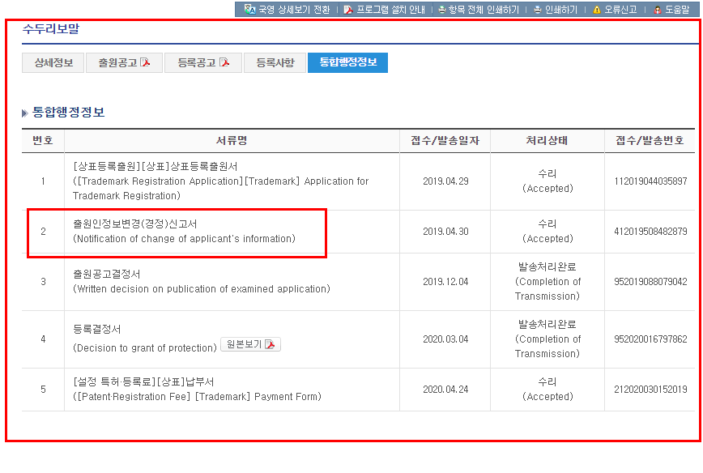The image size is (703, 473).
Task: Click 국영 상세보기 전환 in top toolbar
Action: coord(294,10)
